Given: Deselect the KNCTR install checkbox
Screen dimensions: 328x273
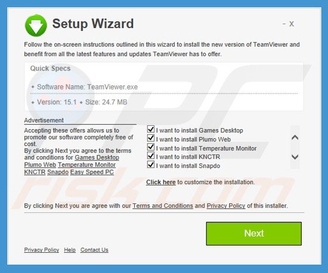Looking at the screenshot, I should [x=151, y=156].
